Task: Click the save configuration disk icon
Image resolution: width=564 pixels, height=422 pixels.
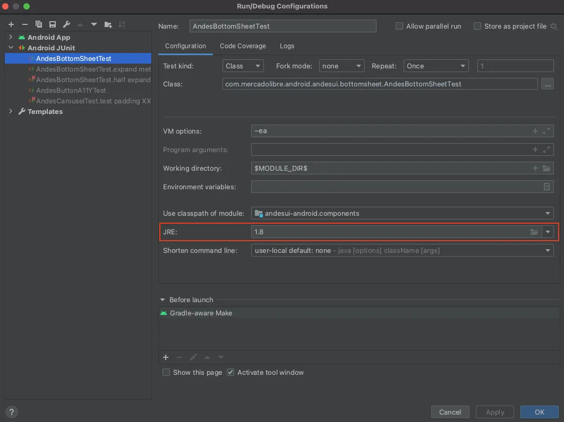Action: [x=53, y=24]
